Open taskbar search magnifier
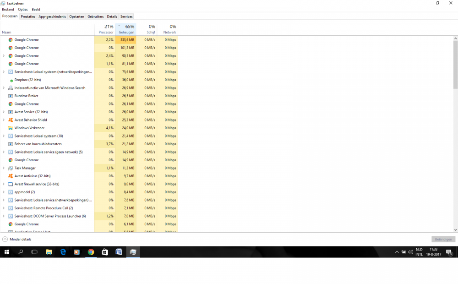 (21, 252)
